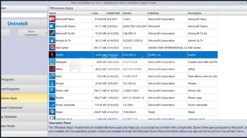The width and height of the screenshot is (247, 138).
Task: Click the search input field in sidebar
Action: click(24, 15)
